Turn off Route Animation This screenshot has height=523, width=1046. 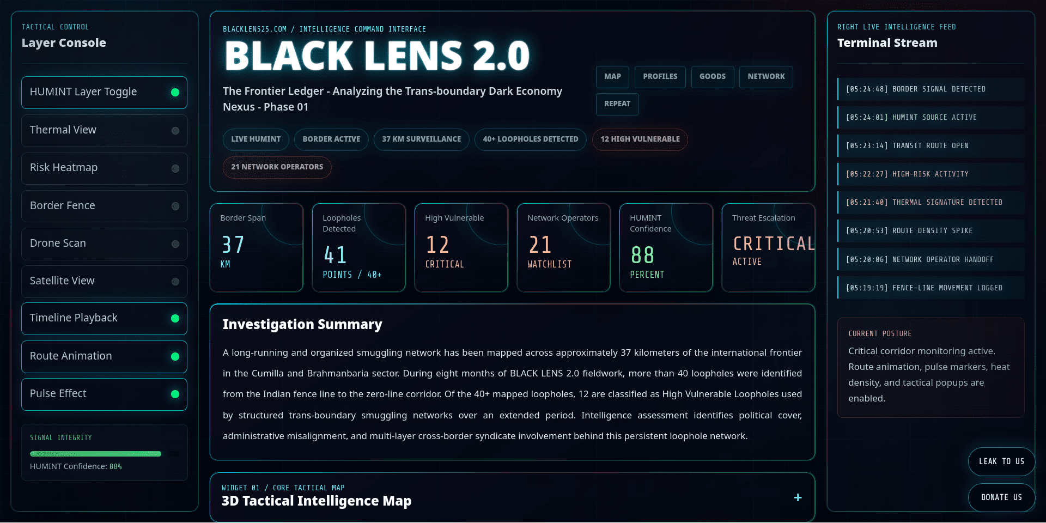104,357
